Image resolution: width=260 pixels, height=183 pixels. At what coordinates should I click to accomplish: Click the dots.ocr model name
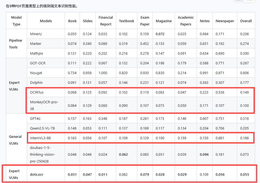37,174
